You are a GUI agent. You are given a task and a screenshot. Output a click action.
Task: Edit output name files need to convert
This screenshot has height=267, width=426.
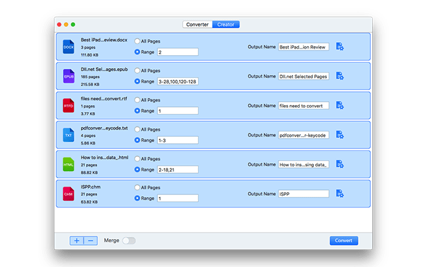304,106
